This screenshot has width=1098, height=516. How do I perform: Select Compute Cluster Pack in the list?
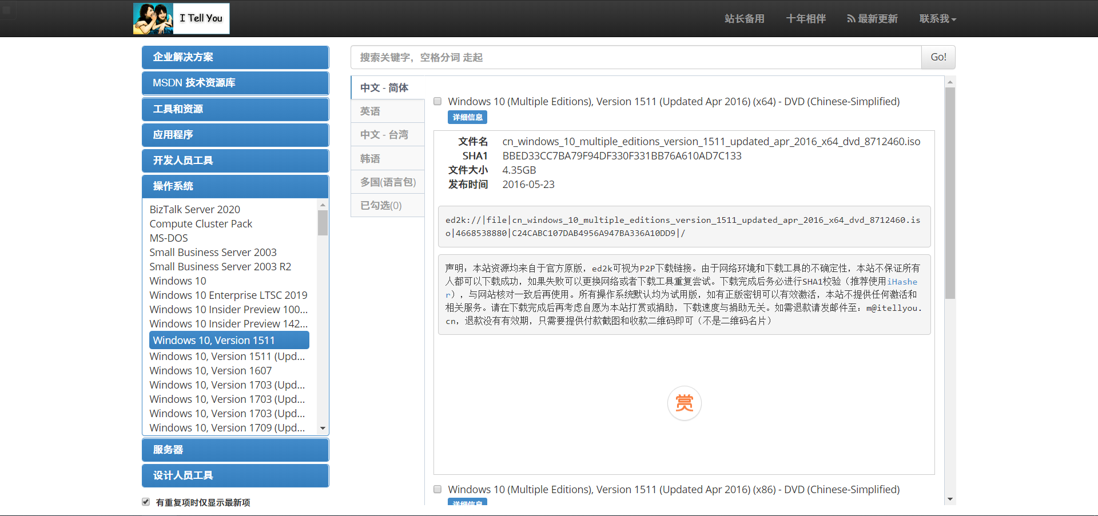tap(201, 223)
